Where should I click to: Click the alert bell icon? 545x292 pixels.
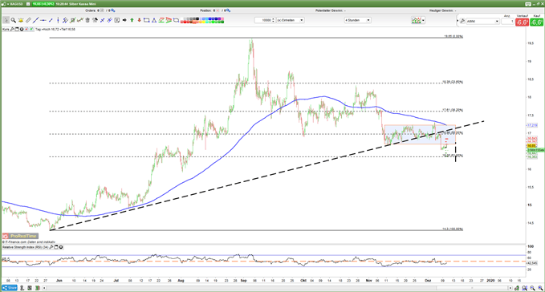(x=21, y=20)
